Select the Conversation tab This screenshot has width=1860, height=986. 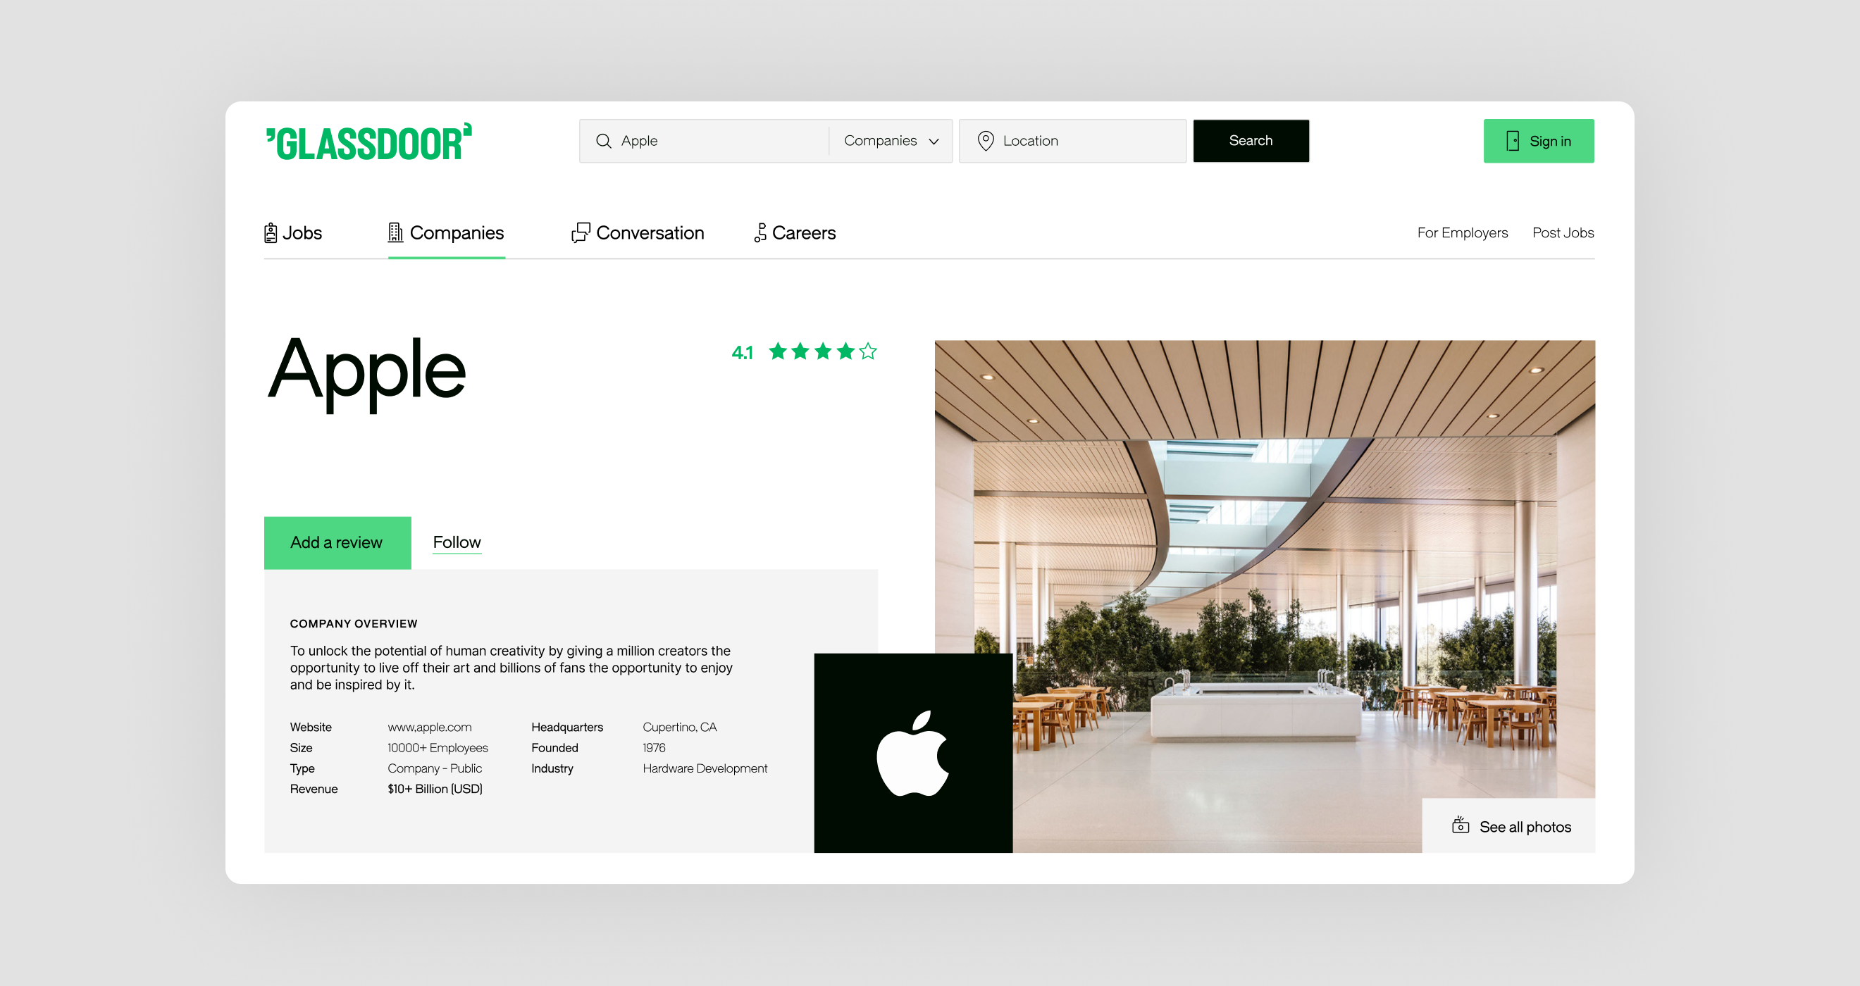pos(640,232)
